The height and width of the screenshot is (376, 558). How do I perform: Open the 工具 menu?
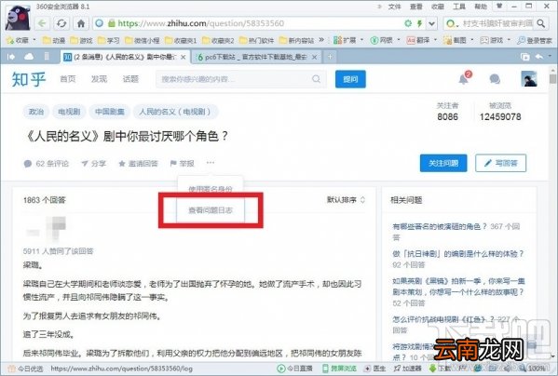click(x=459, y=7)
